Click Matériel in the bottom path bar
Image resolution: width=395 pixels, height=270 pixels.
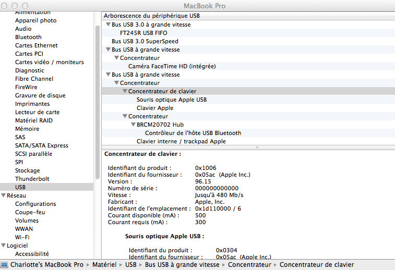tap(105, 265)
